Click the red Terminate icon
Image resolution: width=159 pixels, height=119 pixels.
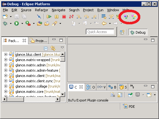point(64,17)
